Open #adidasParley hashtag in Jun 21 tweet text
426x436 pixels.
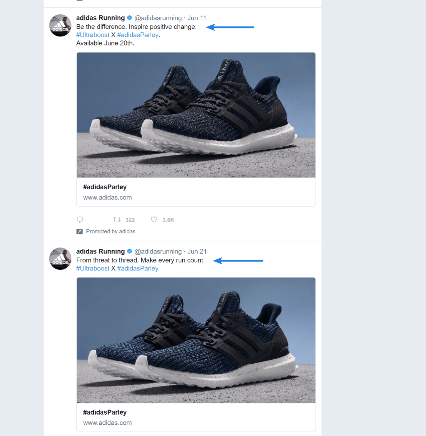pyautogui.click(x=138, y=268)
